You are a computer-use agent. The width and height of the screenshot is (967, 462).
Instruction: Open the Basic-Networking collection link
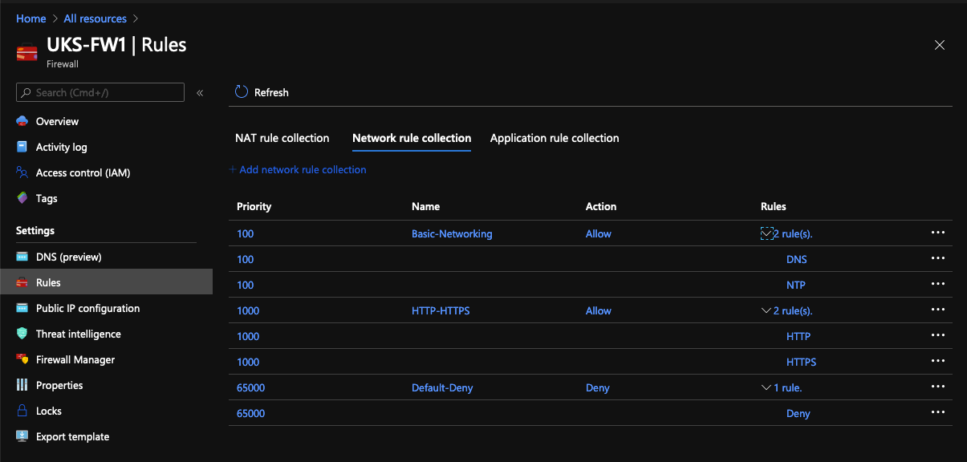point(452,233)
